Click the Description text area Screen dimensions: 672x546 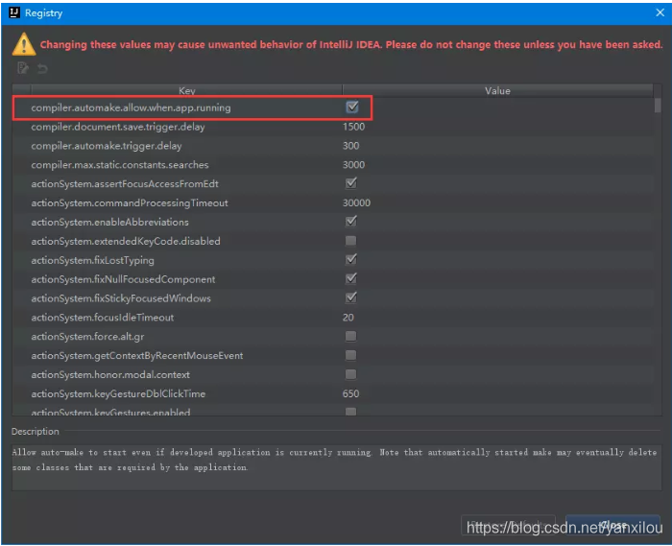pos(336,467)
